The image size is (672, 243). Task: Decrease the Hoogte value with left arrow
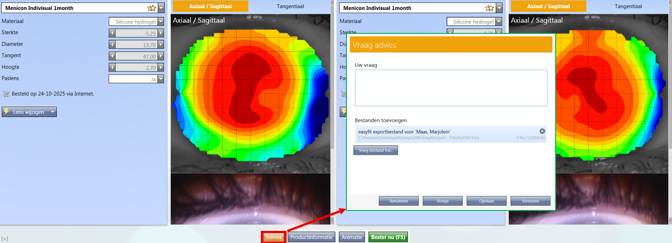pyautogui.click(x=112, y=68)
